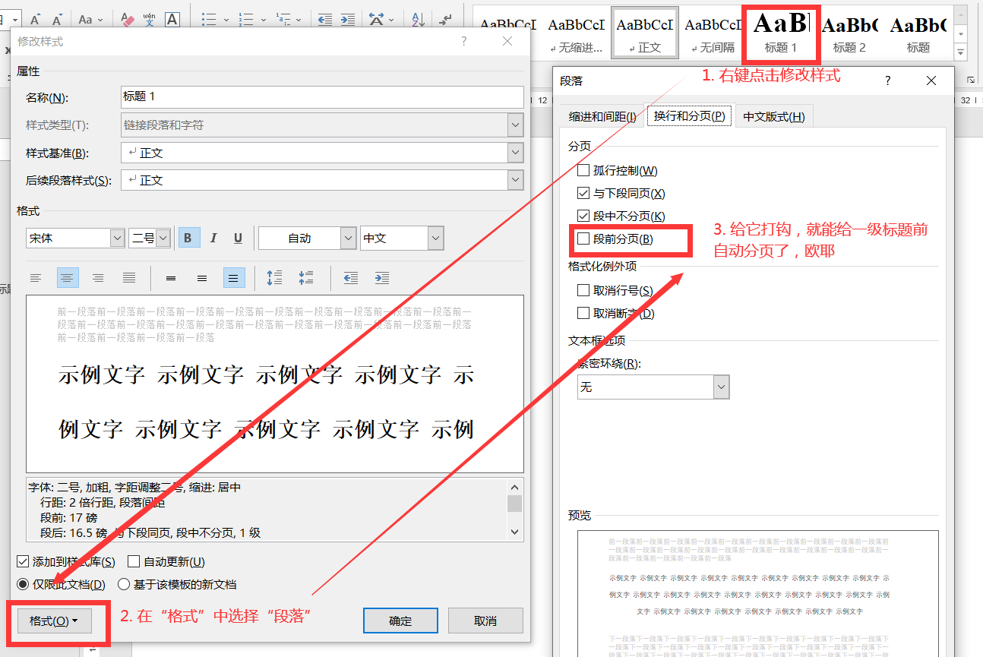The height and width of the screenshot is (657, 983).
Task: Click the Shrink Font icon in ribbon
Action: pos(59,18)
